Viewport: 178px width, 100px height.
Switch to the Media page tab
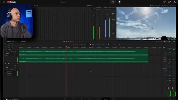click(x=65, y=99)
